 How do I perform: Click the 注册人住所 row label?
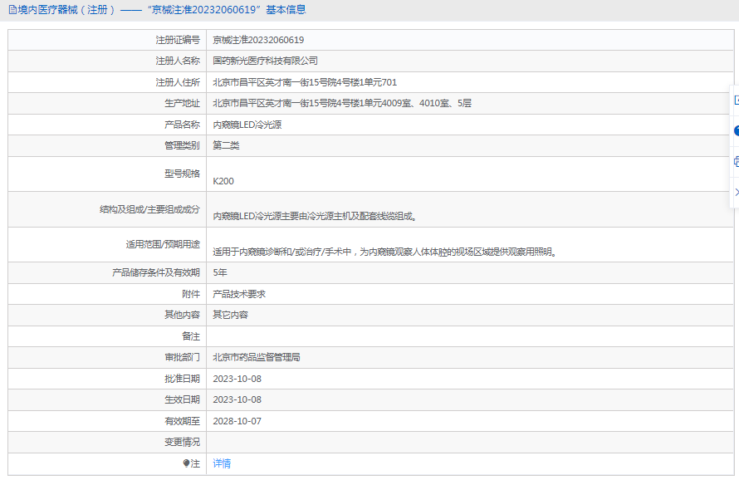click(178, 82)
